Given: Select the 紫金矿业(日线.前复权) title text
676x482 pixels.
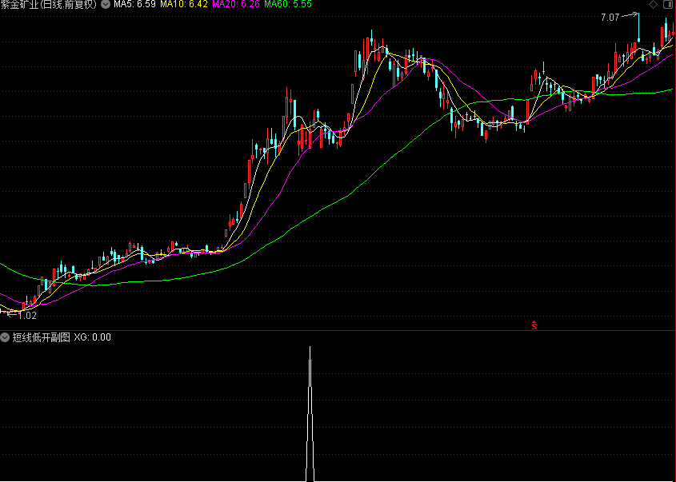Looking at the screenshot, I should pyautogui.click(x=49, y=4).
